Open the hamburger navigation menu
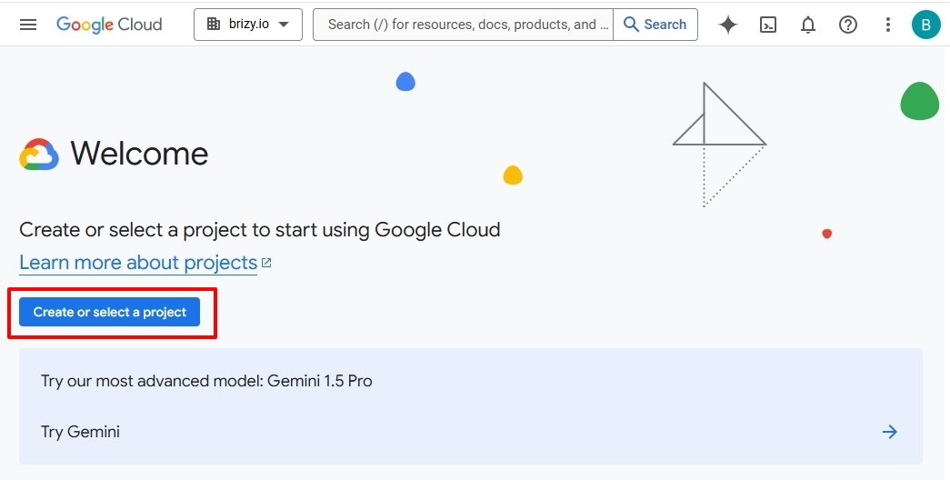 [x=28, y=25]
